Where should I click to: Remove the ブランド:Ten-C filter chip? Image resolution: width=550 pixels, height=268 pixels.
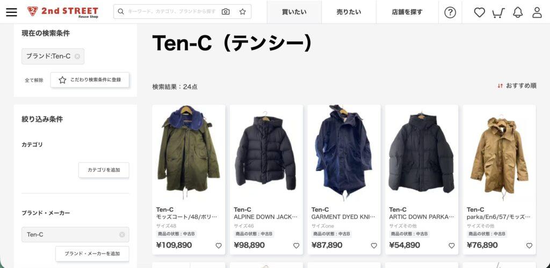point(77,56)
